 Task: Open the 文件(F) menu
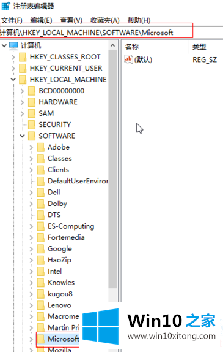[12, 21]
